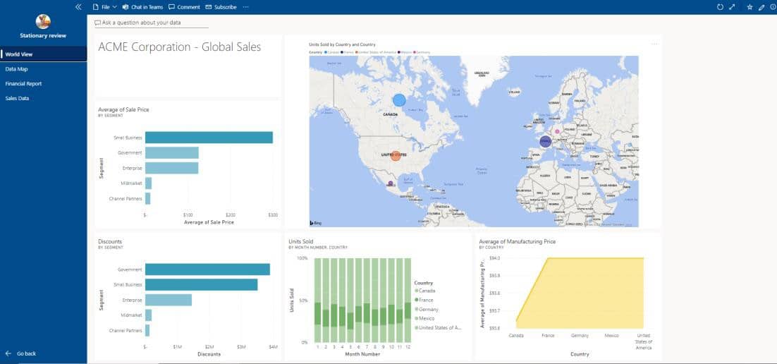
Task: Open the Financial Report page
Action: pyautogui.click(x=44, y=84)
